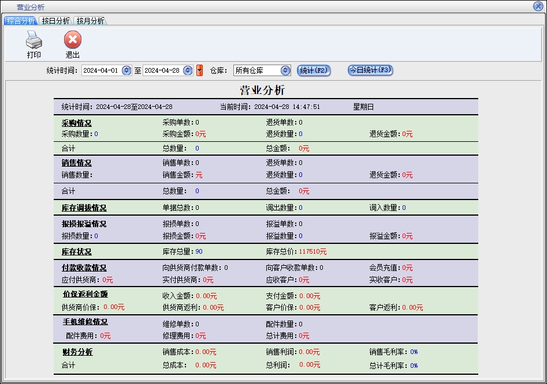547x384 pixels.
Task: Click the 库存状况 section heading
Action: (76, 252)
